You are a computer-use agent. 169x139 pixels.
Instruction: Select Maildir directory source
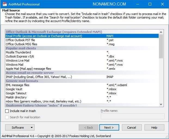tap(16, 97)
